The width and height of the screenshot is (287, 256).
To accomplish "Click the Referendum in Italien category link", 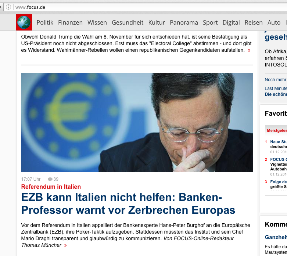I will point(51,187).
